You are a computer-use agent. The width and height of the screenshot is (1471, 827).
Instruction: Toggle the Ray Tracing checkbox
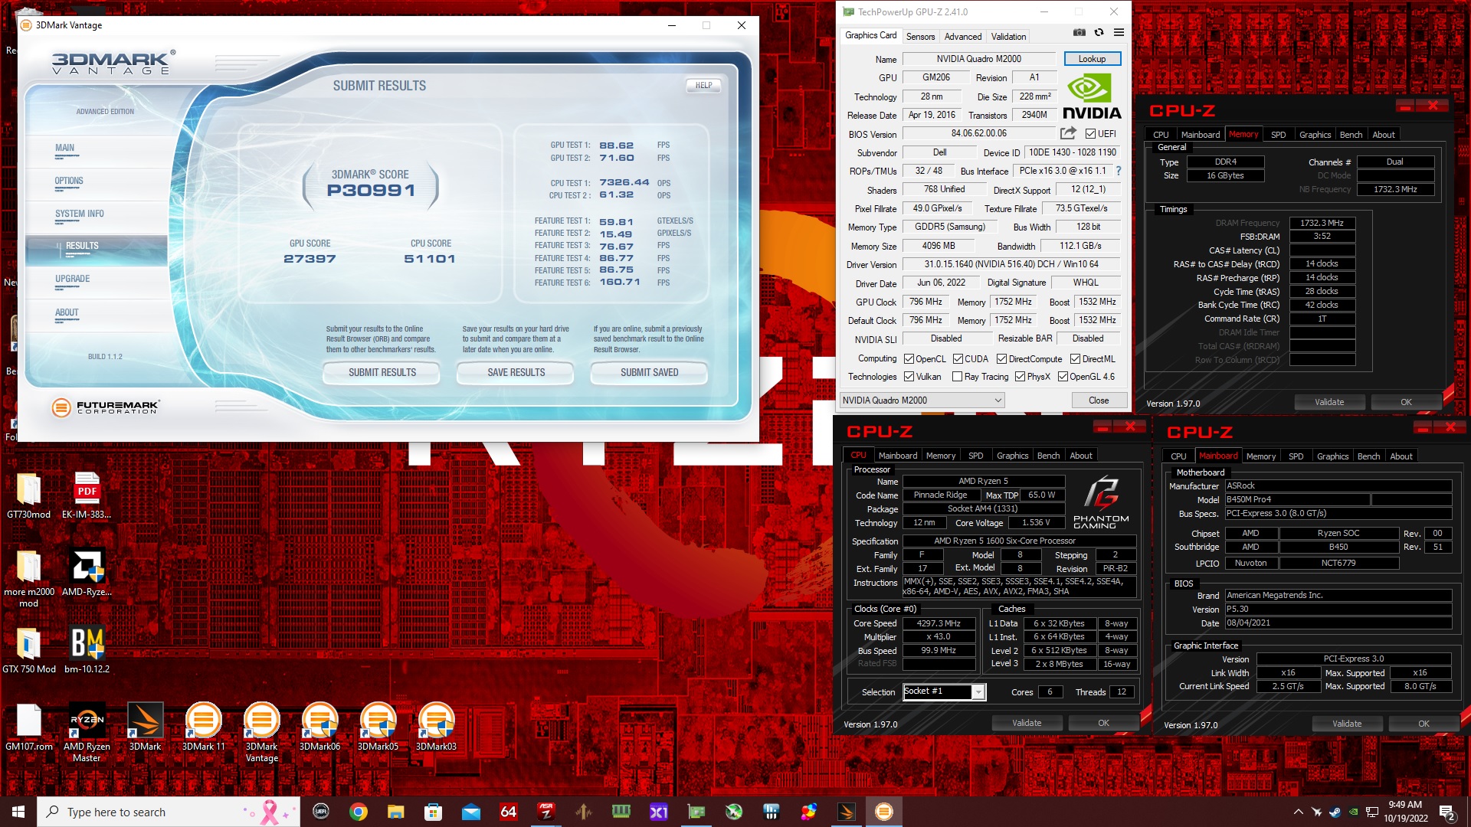coord(957,377)
